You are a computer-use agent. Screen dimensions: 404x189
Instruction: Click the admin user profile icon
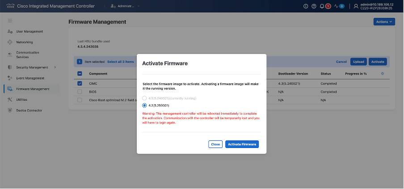coord(356,6)
